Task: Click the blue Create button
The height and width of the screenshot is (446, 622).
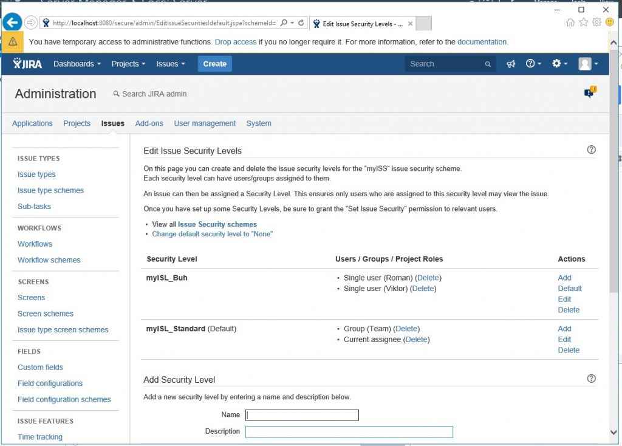Action: (x=214, y=64)
